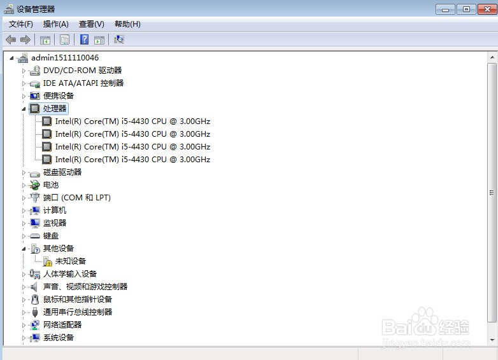This screenshot has width=498, height=360.
Task: Collapse the 其他设备 category
Action: point(24,249)
